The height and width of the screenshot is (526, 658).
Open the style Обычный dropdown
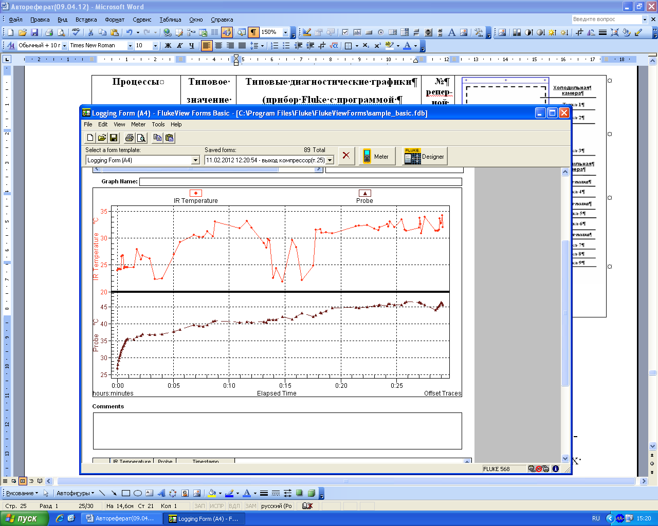click(65, 46)
